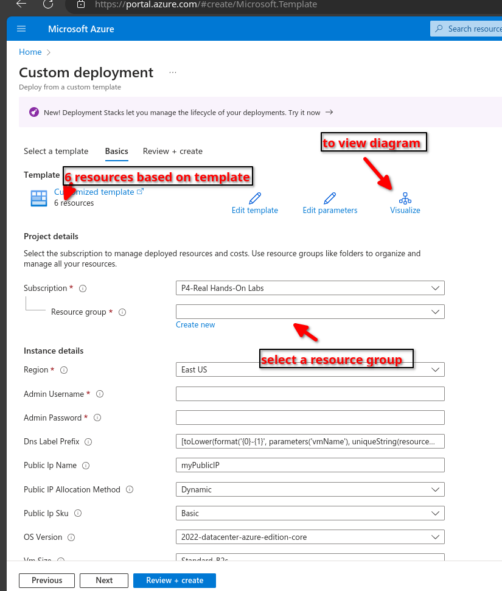The image size is (502, 591).
Task: Click the Edit parameters pencil icon
Action: pyautogui.click(x=330, y=198)
